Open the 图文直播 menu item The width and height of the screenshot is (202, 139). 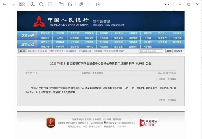coord(89,42)
